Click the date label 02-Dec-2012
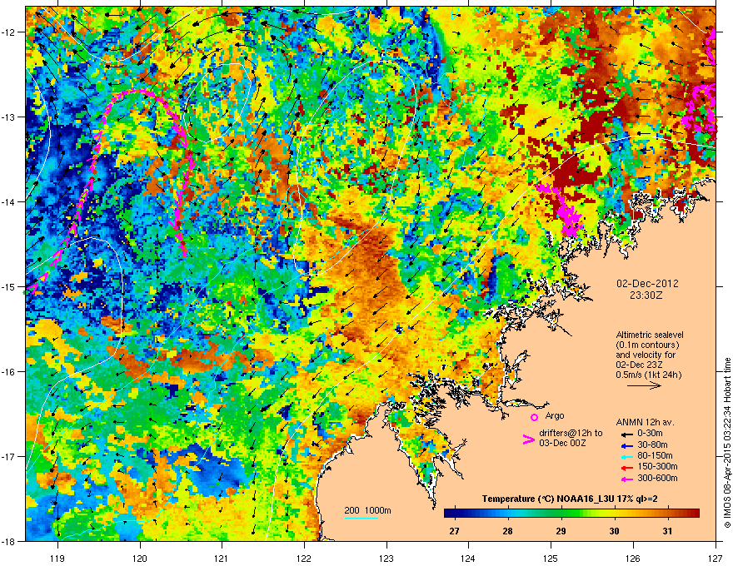Image resolution: width=733 pixels, height=566 pixels. [x=647, y=284]
